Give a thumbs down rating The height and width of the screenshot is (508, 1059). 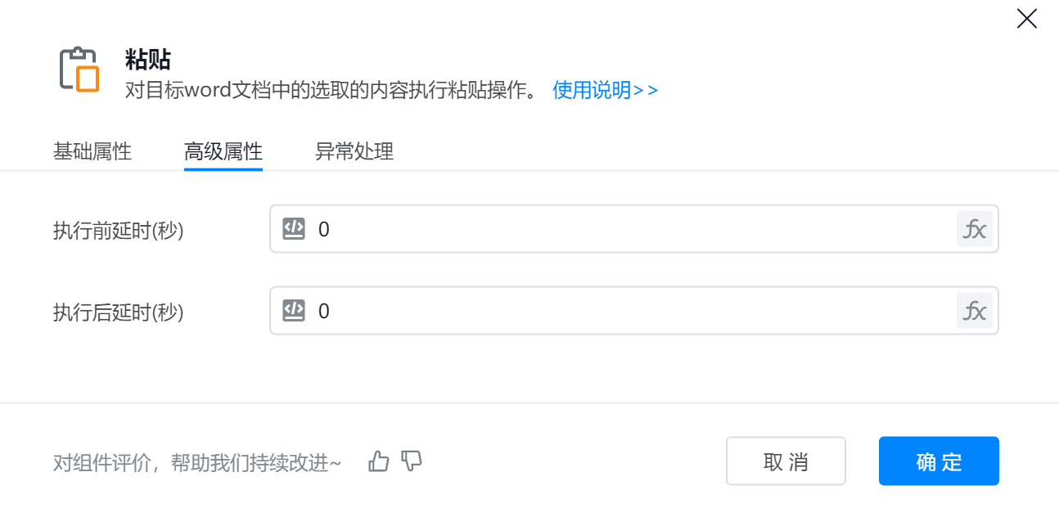pyautogui.click(x=412, y=461)
